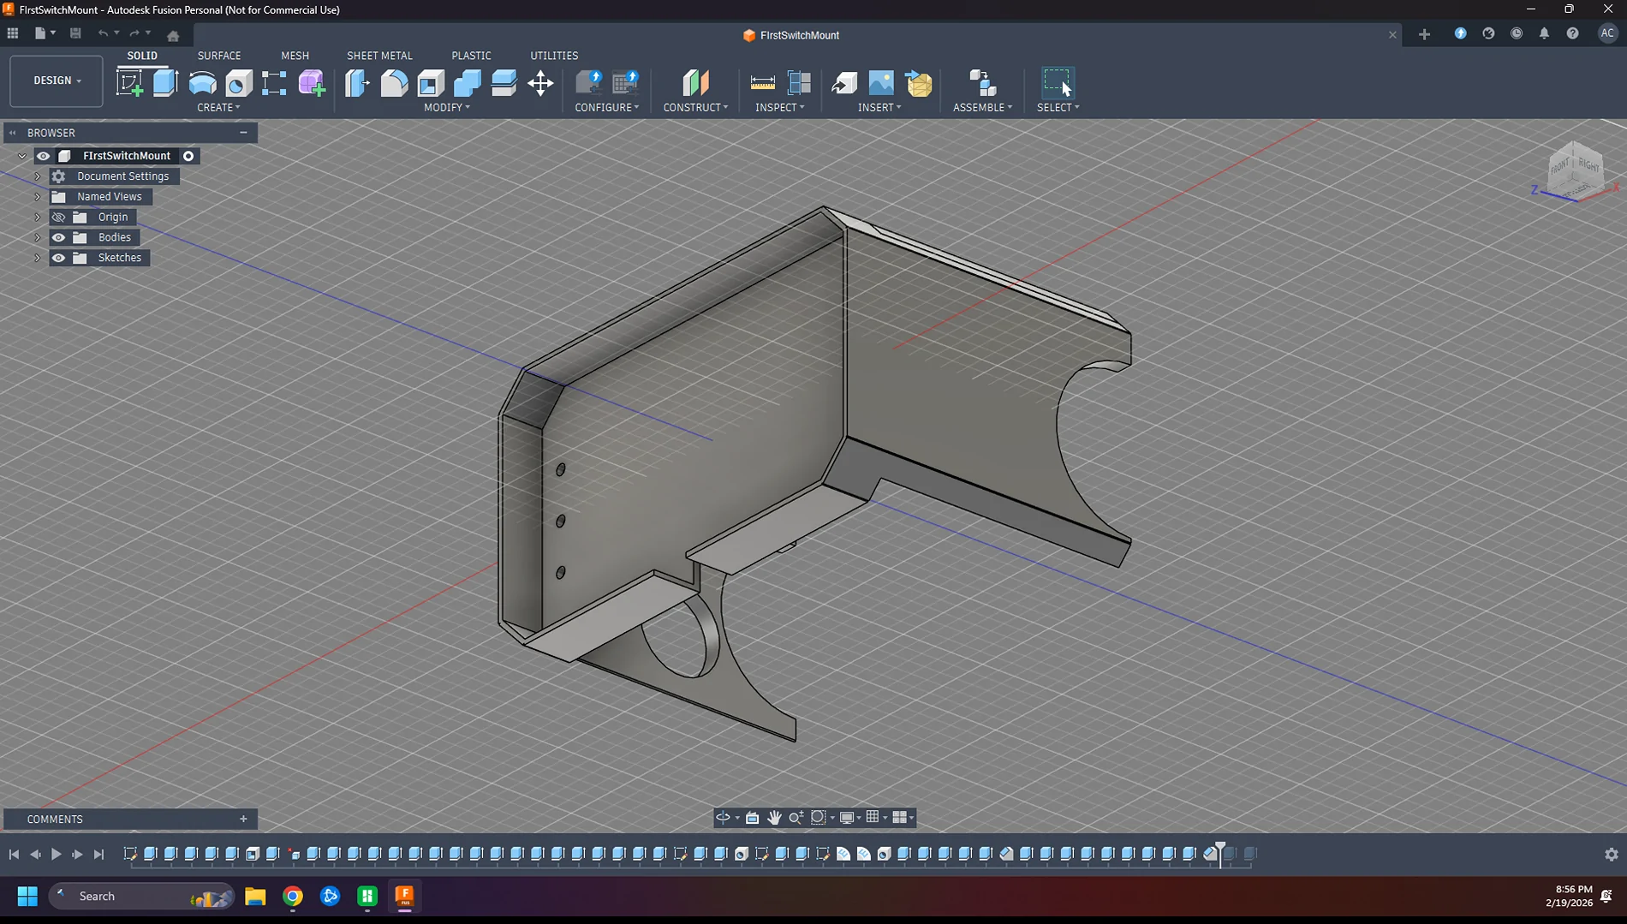Image resolution: width=1627 pixels, height=924 pixels.
Task: Select the Create Sketch tool icon
Action: click(x=130, y=83)
